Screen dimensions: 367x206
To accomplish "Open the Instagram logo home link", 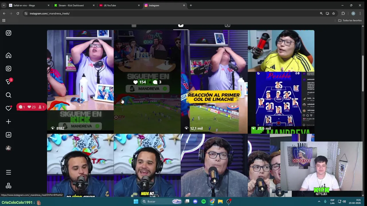I will (8, 33).
